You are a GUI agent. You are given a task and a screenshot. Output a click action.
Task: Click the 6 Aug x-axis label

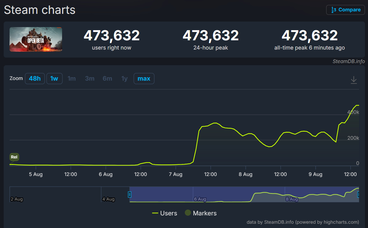point(106,174)
